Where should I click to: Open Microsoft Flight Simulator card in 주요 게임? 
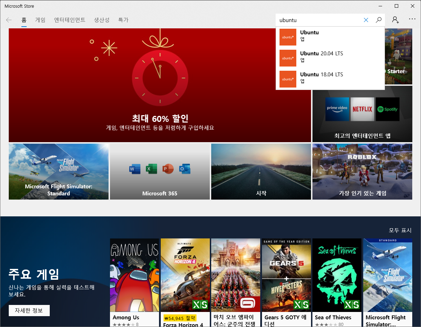tap(388, 283)
